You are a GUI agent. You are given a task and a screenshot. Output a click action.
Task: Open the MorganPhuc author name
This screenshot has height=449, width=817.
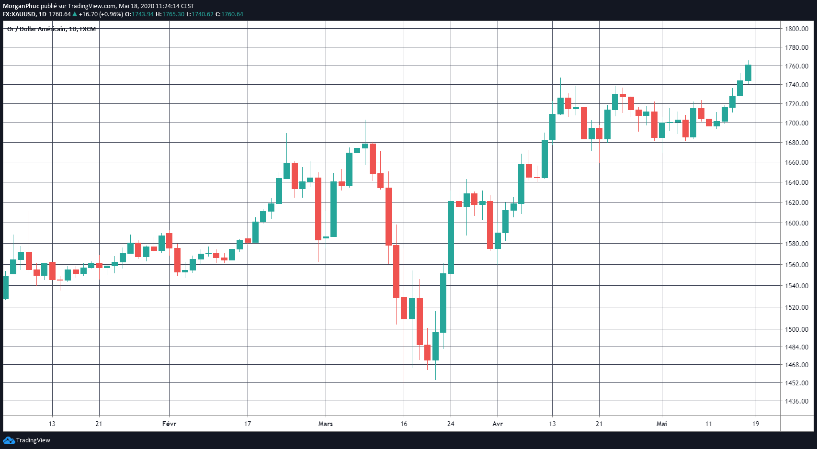click(21, 6)
